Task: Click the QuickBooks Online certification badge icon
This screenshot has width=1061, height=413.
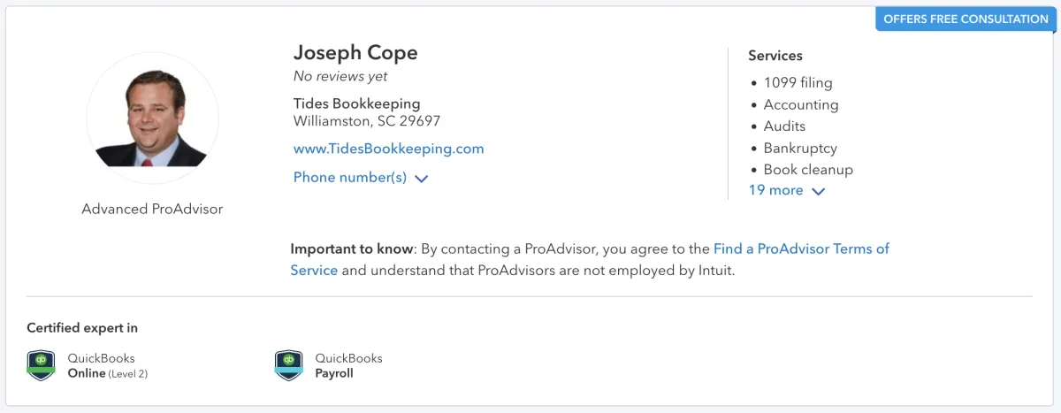Action: 41,365
